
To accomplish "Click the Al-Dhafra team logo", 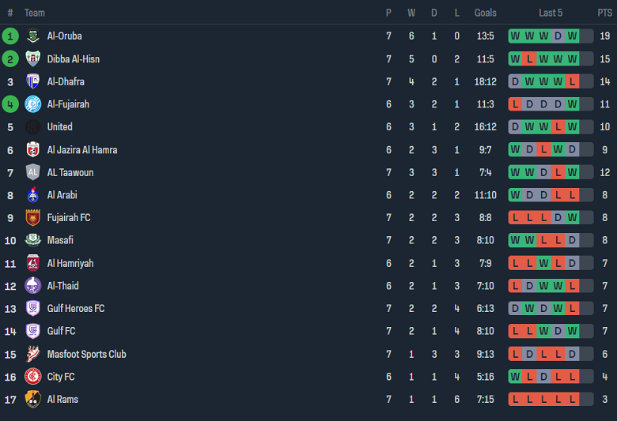I will tap(32, 81).
